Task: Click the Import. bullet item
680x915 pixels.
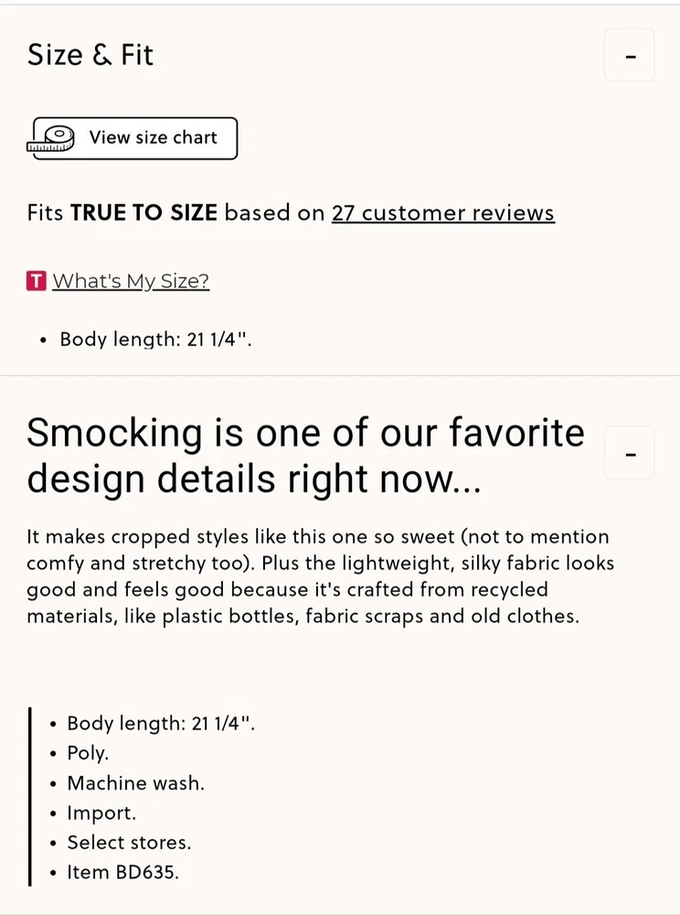Action: [x=101, y=813]
